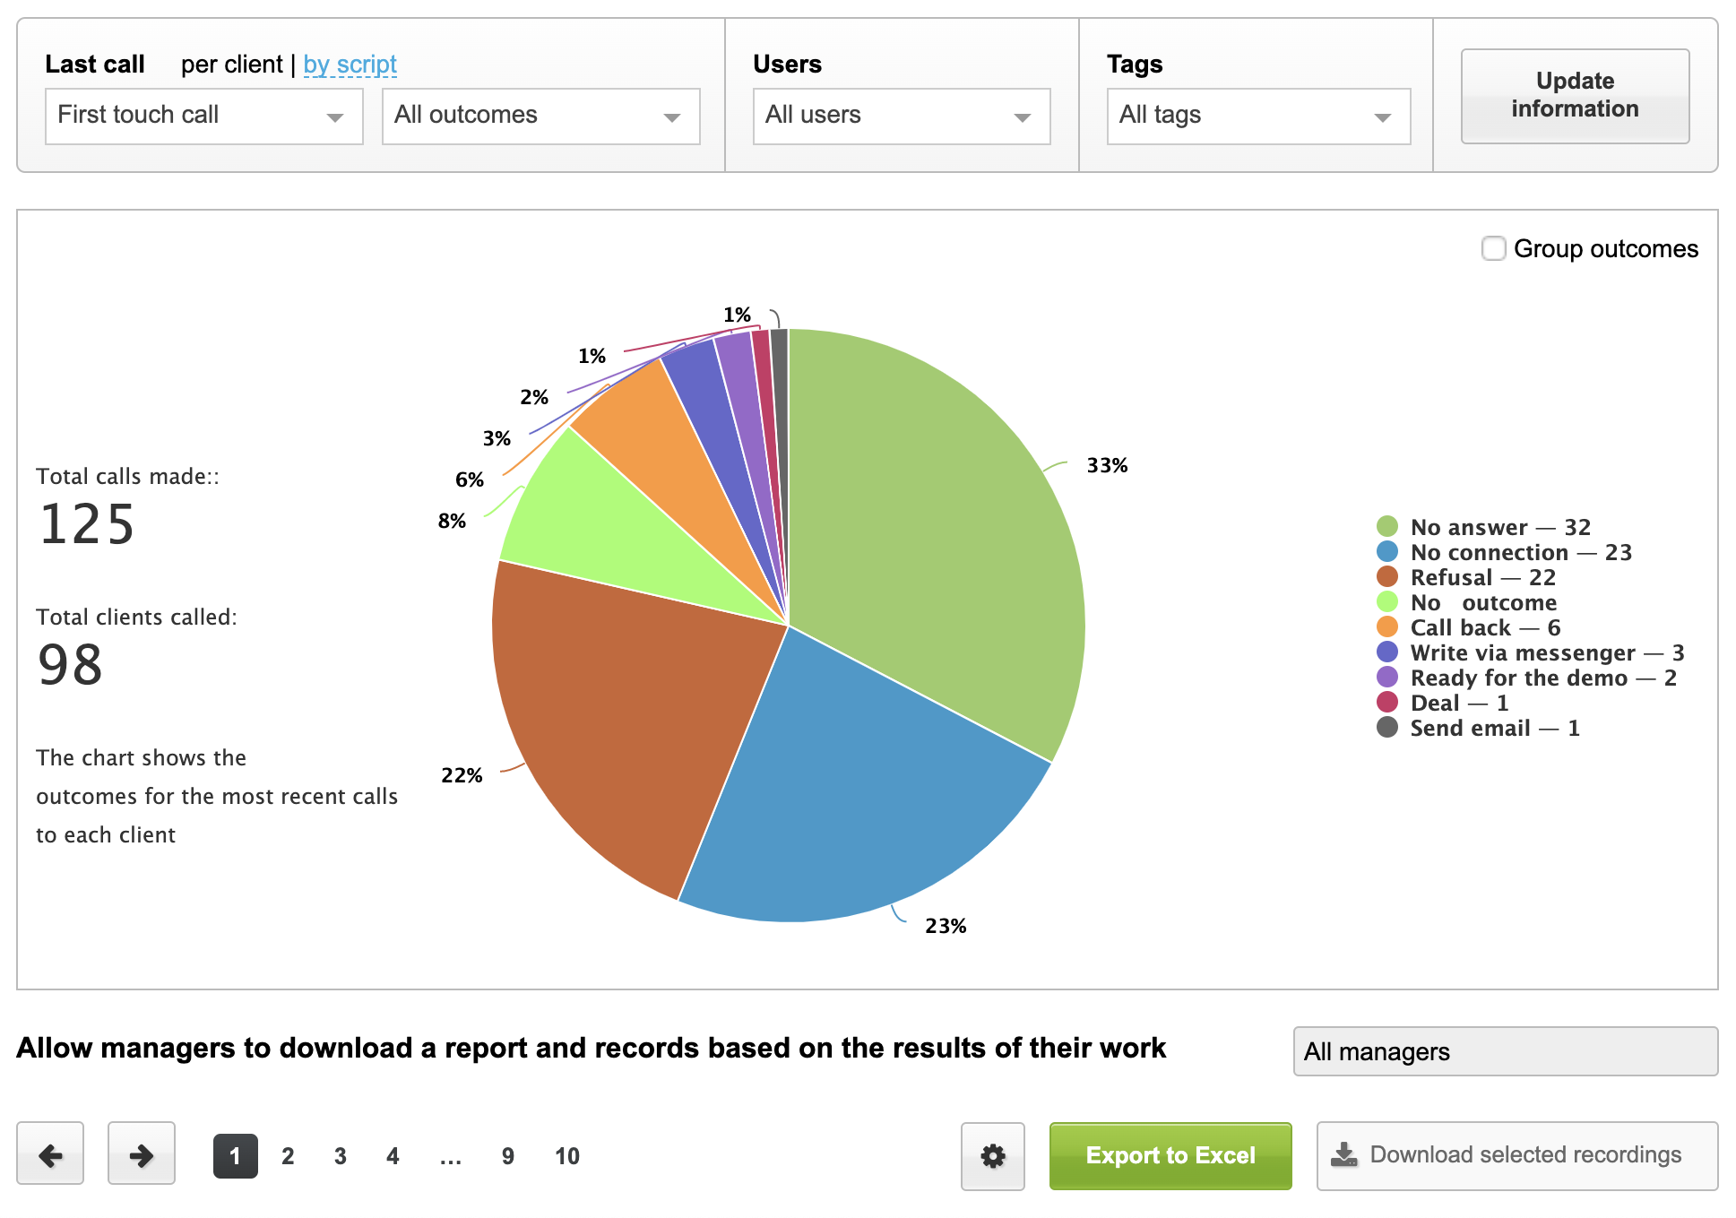Click the Send email legend dot
The height and width of the screenshot is (1218, 1736).
[1386, 727]
